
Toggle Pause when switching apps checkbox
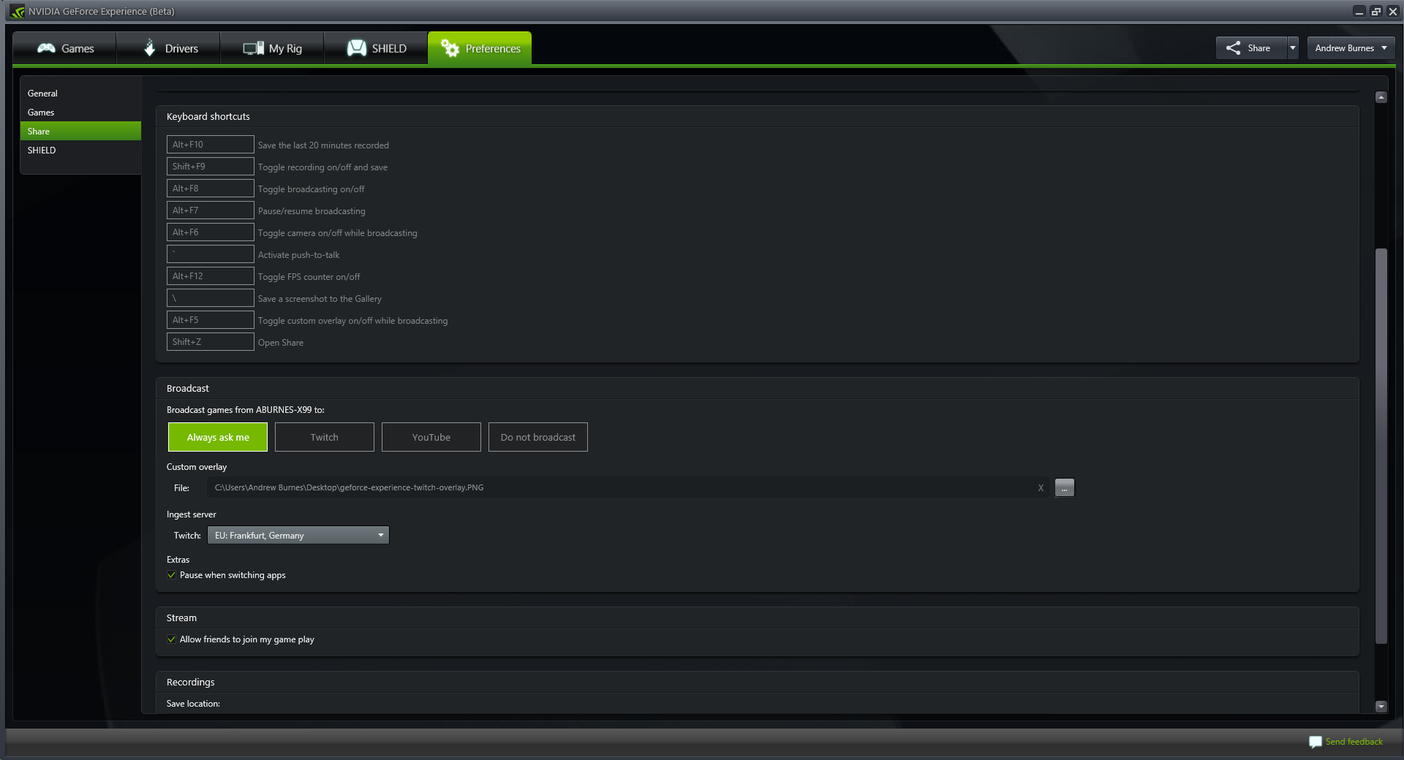tap(172, 575)
